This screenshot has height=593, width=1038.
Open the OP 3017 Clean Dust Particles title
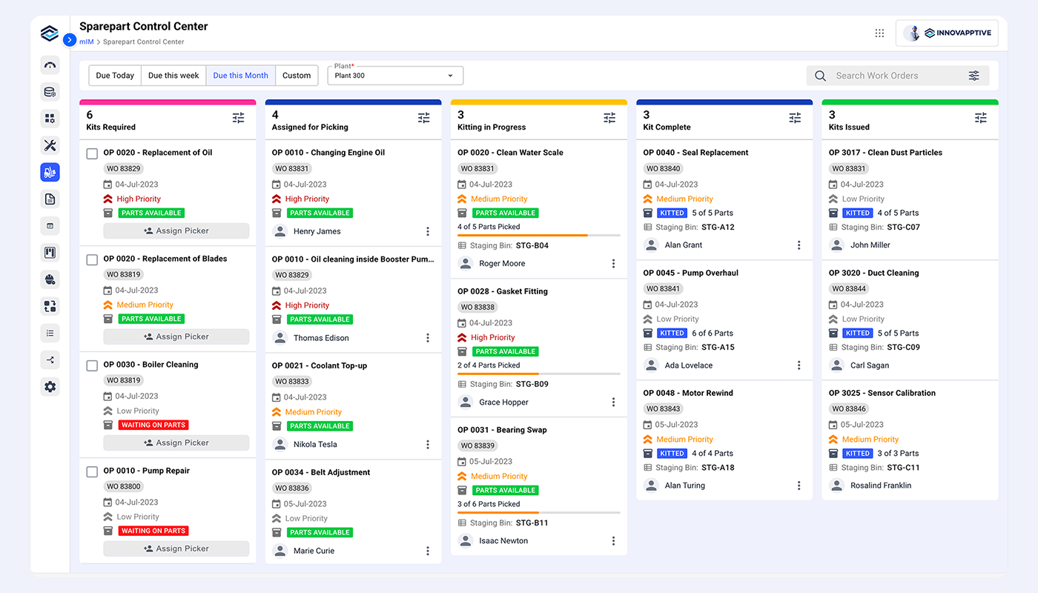click(x=886, y=153)
